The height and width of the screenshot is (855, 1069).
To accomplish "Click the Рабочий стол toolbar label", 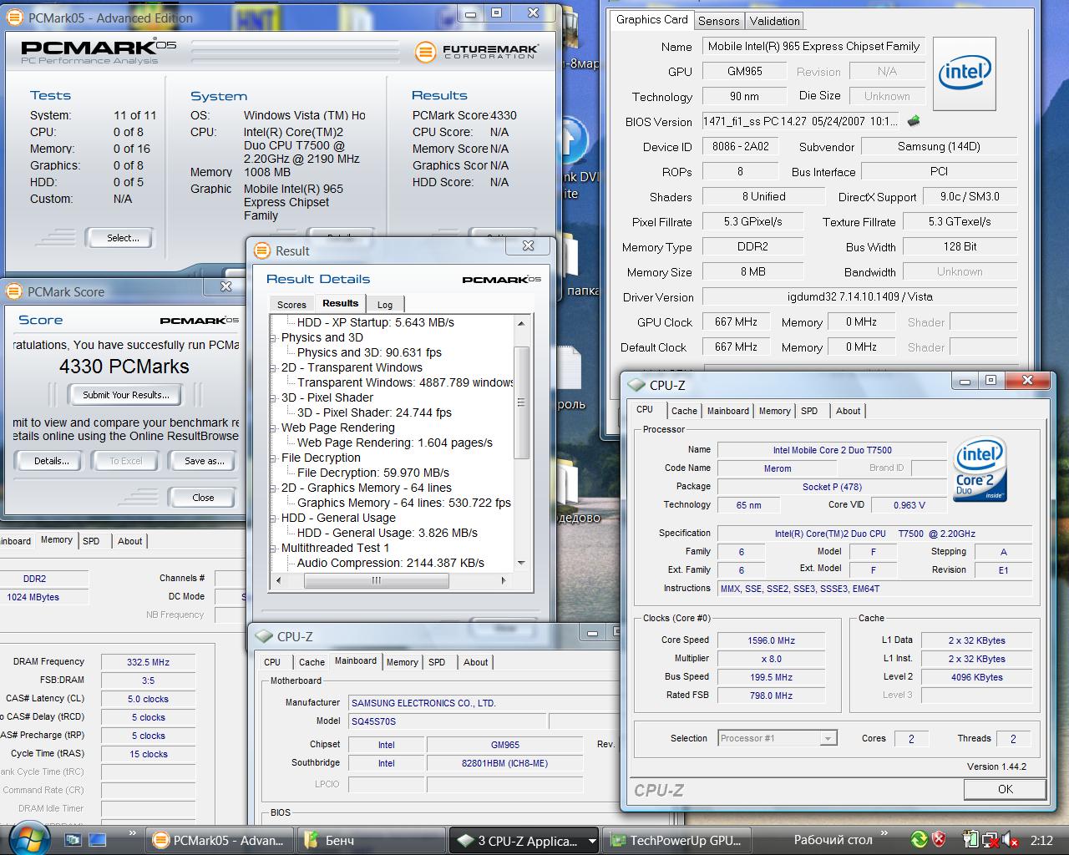I will [x=833, y=840].
